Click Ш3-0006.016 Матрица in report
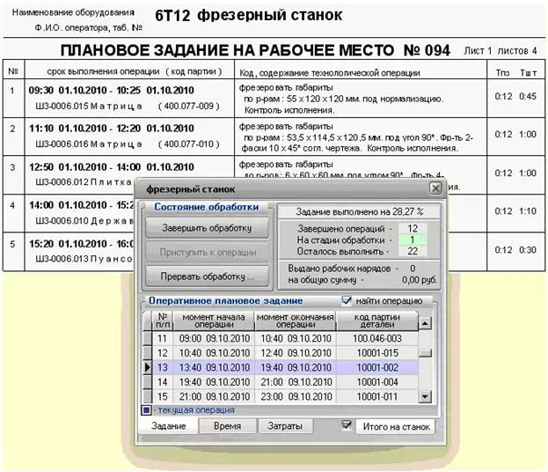This screenshot has width=548, height=472. click(x=89, y=144)
